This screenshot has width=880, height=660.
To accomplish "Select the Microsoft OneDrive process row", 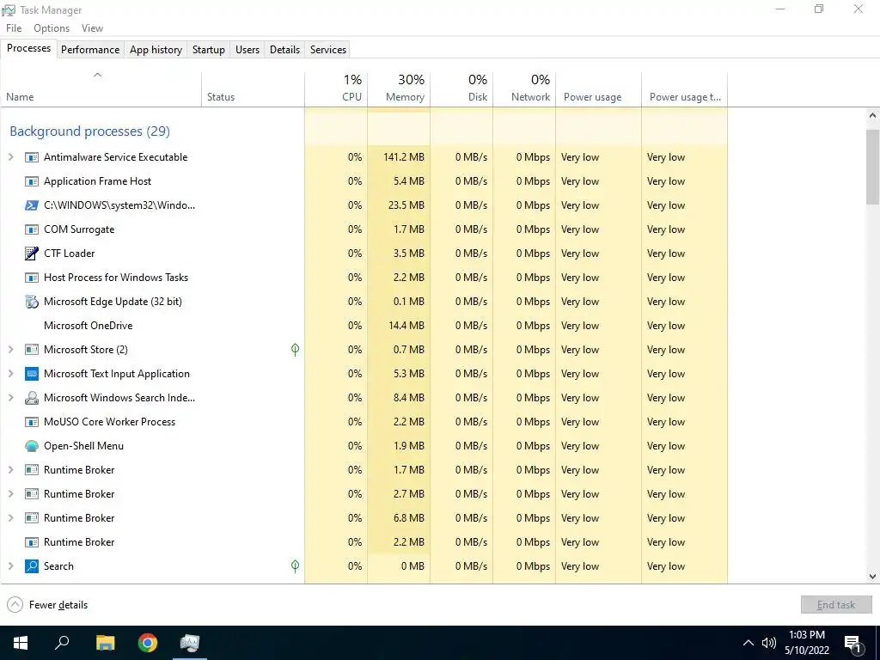I will [x=364, y=326].
